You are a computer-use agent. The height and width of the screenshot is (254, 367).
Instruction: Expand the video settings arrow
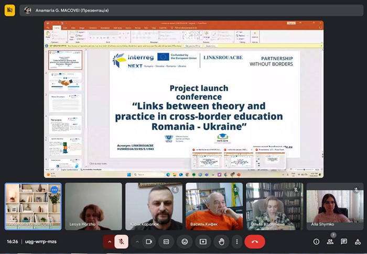[137, 241]
